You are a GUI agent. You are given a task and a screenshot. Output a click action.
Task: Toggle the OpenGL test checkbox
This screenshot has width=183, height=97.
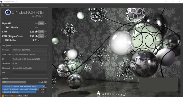(46, 23)
